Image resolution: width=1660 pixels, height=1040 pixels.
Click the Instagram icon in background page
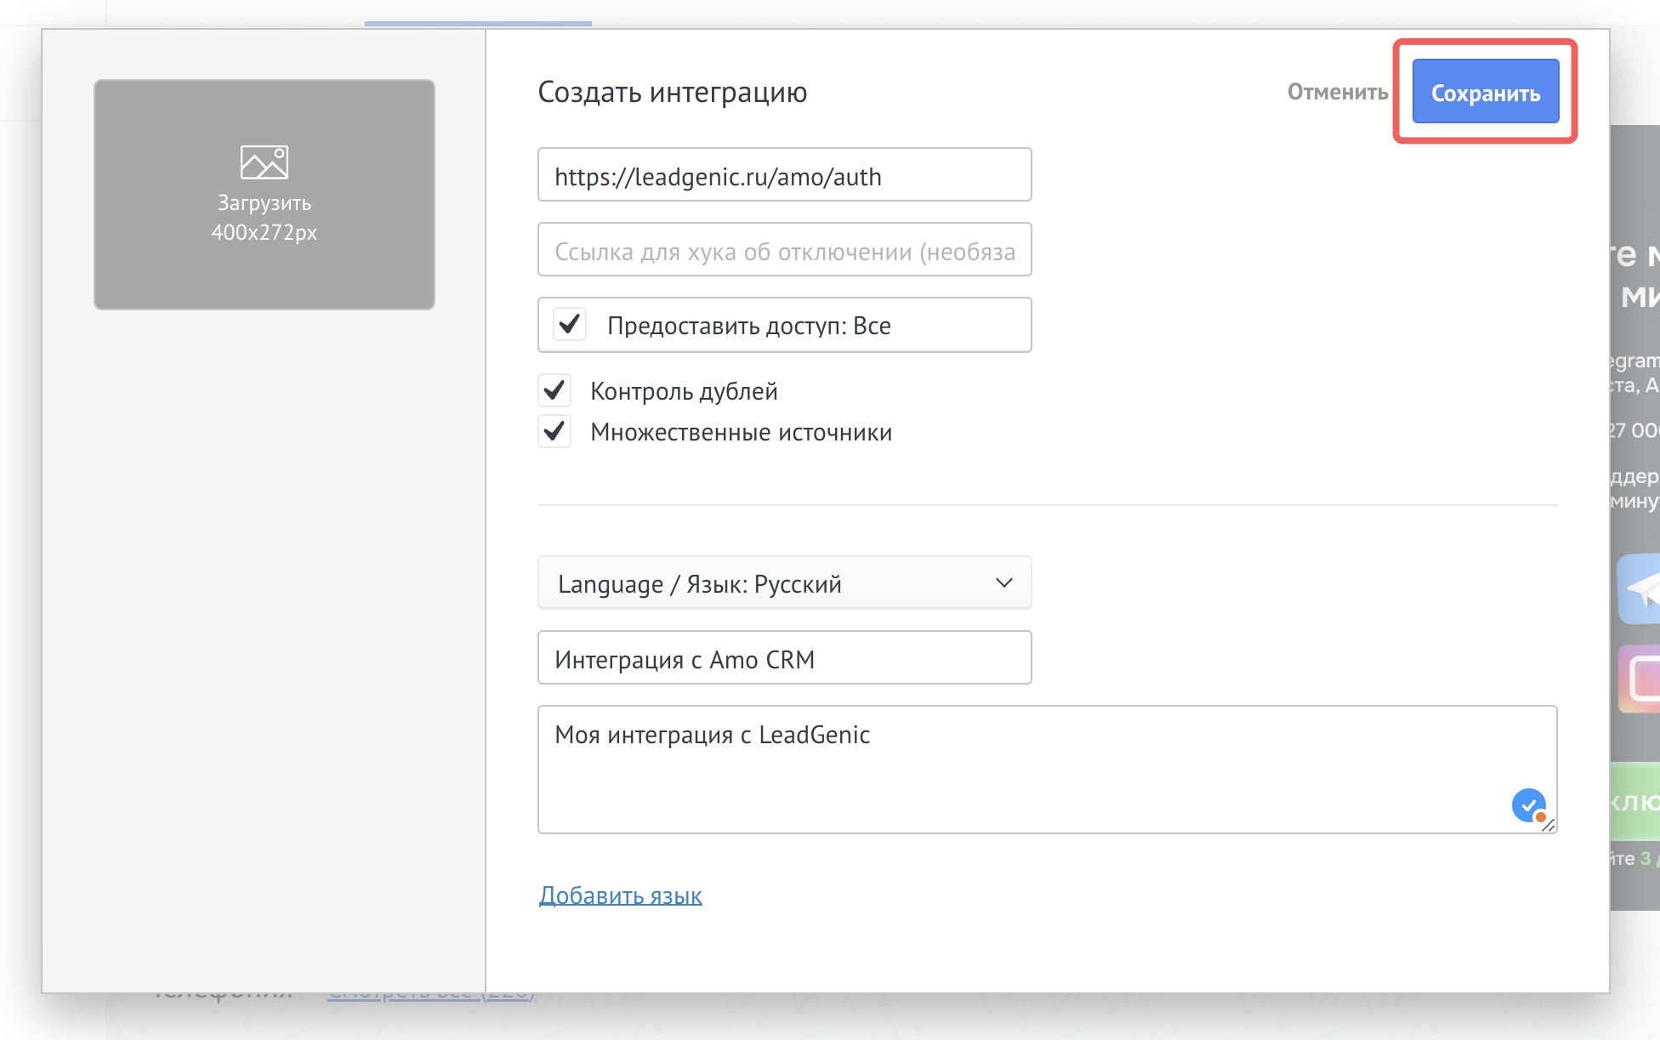coord(1639,679)
